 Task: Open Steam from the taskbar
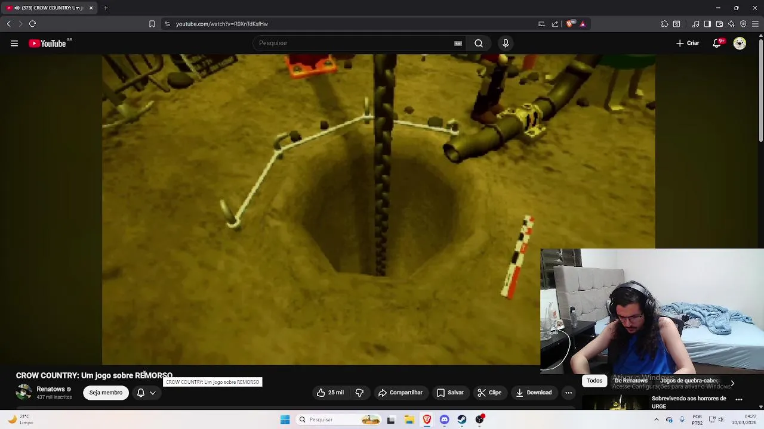coord(462,419)
